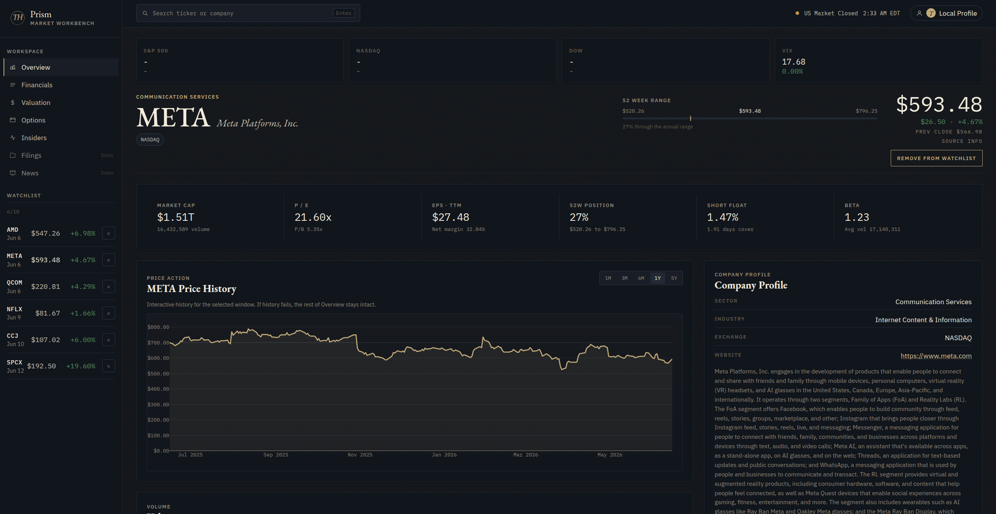This screenshot has height=514, width=996.
Task: Switch price chart to 3M range
Action: pyautogui.click(x=624, y=278)
